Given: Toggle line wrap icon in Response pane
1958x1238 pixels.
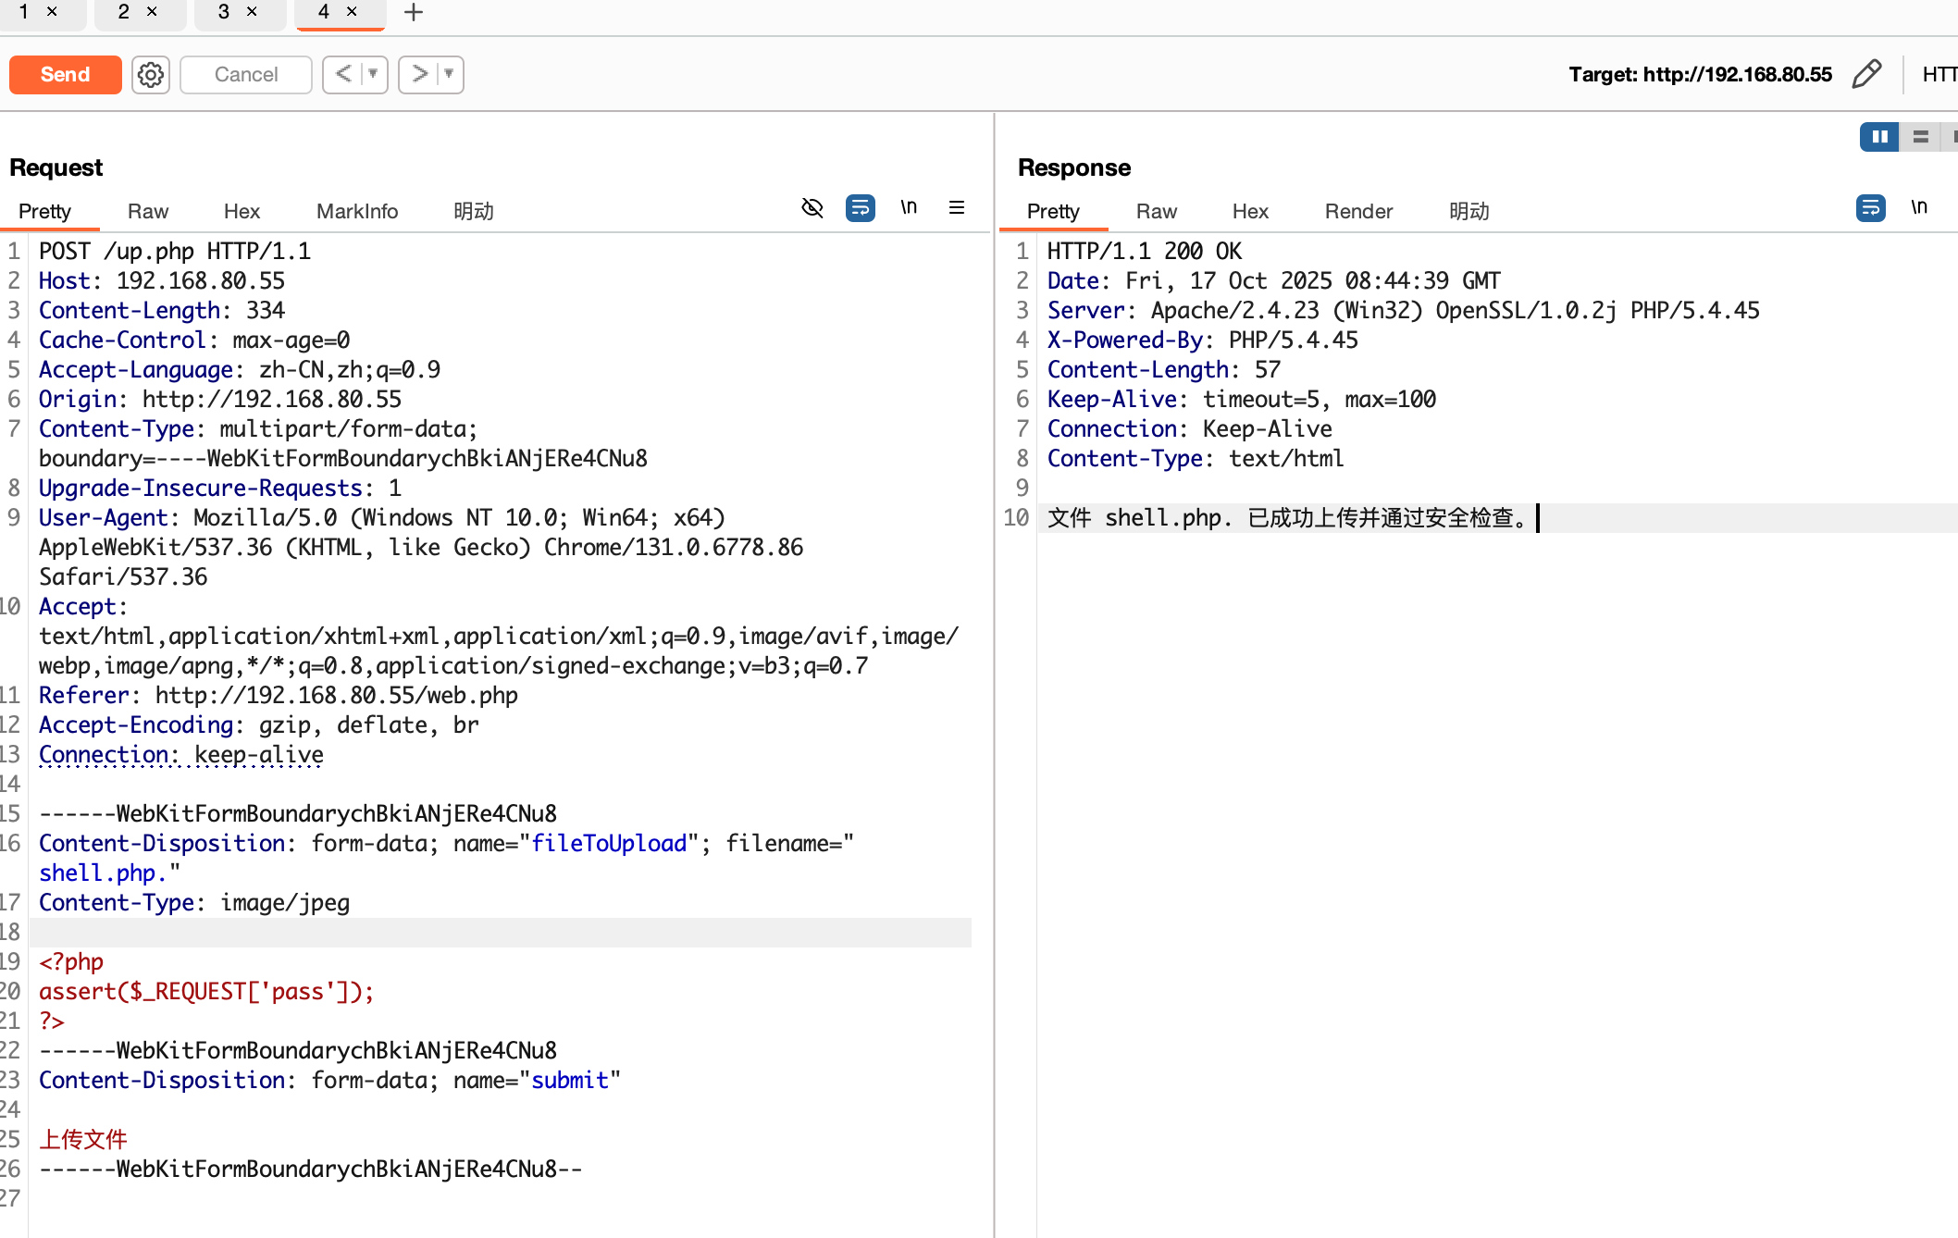Looking at the screenshot, I should tap(1870, 207).
